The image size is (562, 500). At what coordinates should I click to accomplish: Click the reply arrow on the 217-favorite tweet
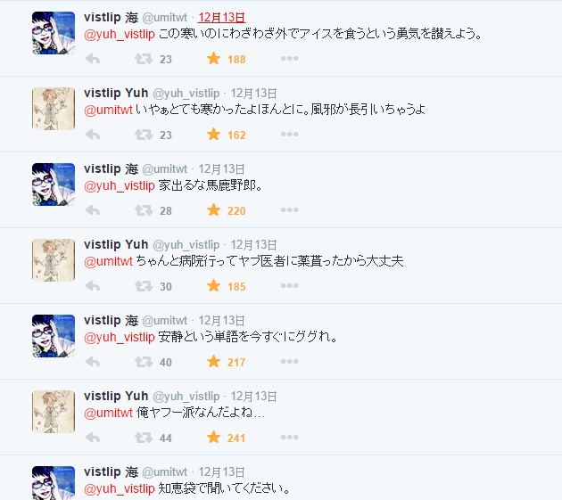pos(93,362)
